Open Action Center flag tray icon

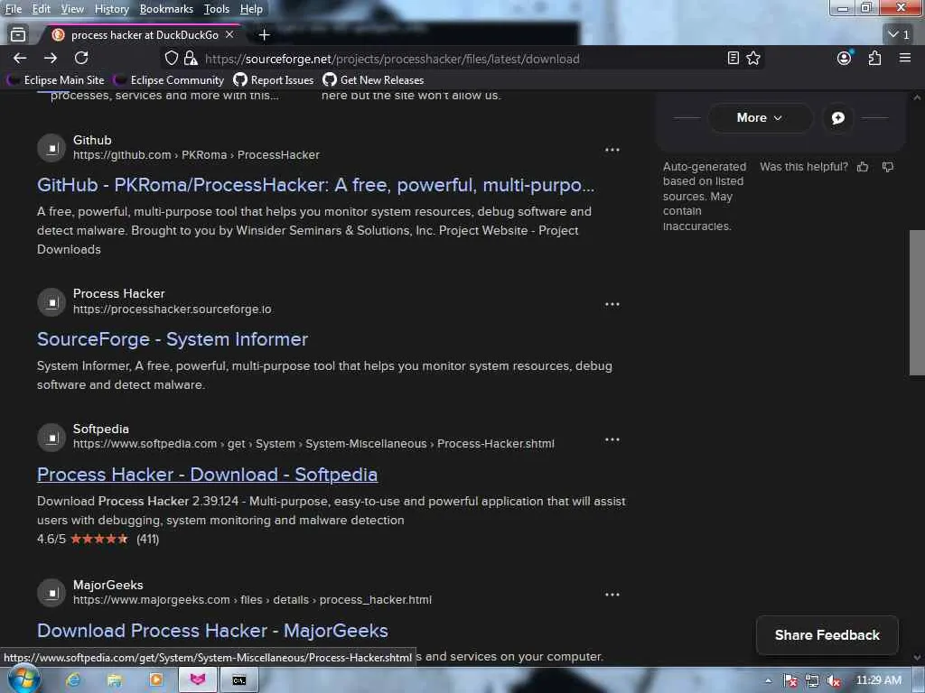791,680
